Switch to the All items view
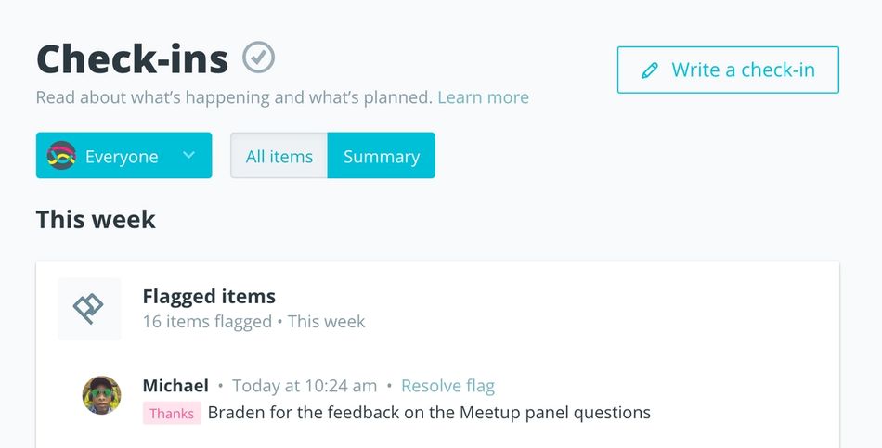This screenshot has width=882, height=448. tap(279, 156)
